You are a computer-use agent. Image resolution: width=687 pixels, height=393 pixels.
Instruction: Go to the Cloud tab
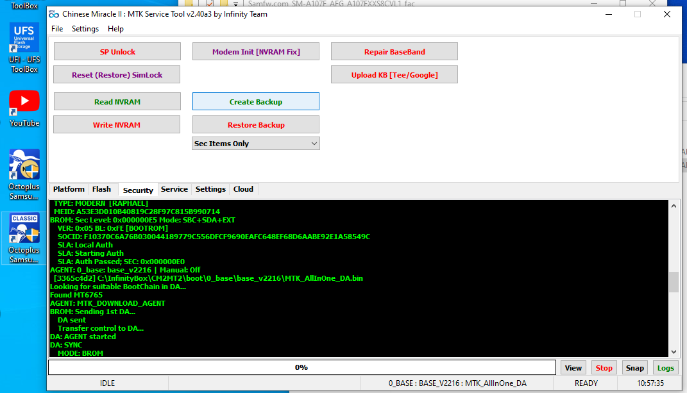(243, 189)
